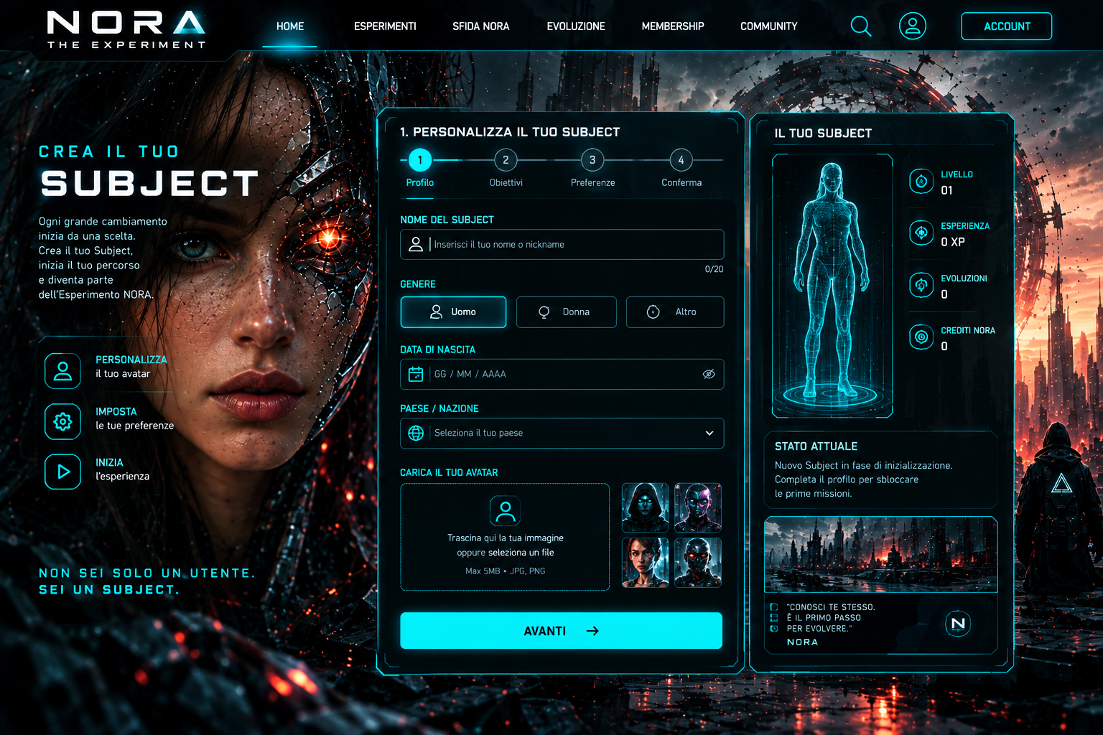Image resolution: width=1103 pixels, height=735 pixels.
Task: Click the city skyline image in subject panel
Action: 881,554
